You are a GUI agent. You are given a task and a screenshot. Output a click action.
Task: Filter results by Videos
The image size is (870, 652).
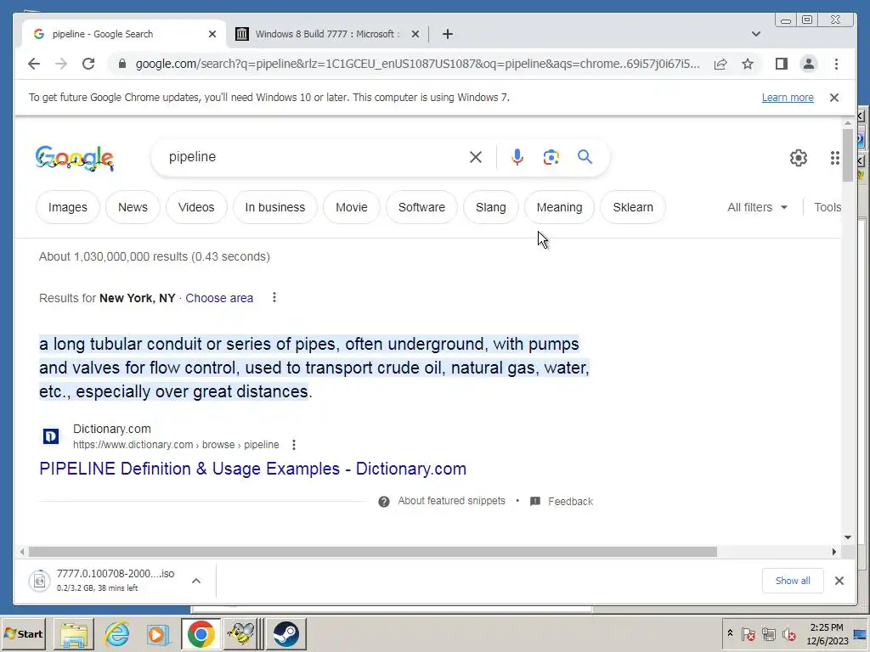coord(196,207)
